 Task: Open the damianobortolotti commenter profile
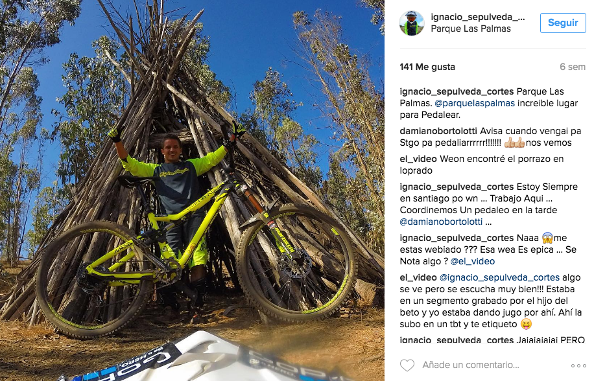[x=438, y=132]
